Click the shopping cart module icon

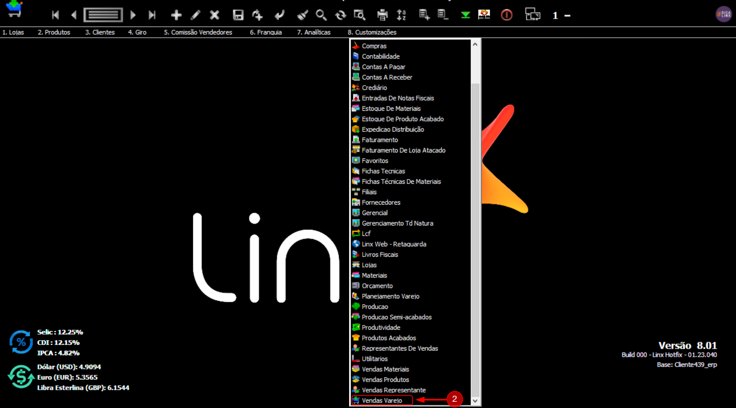tap(14, 9)
